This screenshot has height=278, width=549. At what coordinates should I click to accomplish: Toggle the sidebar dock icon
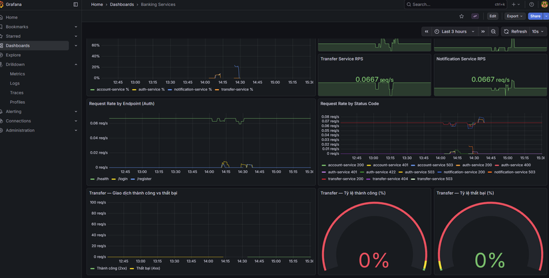[75, 5]
